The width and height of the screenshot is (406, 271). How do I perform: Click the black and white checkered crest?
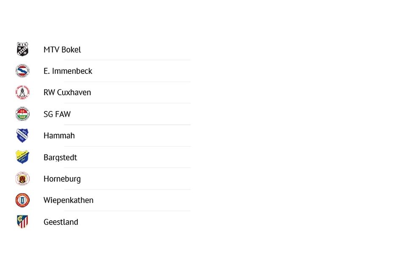point(22,49)
